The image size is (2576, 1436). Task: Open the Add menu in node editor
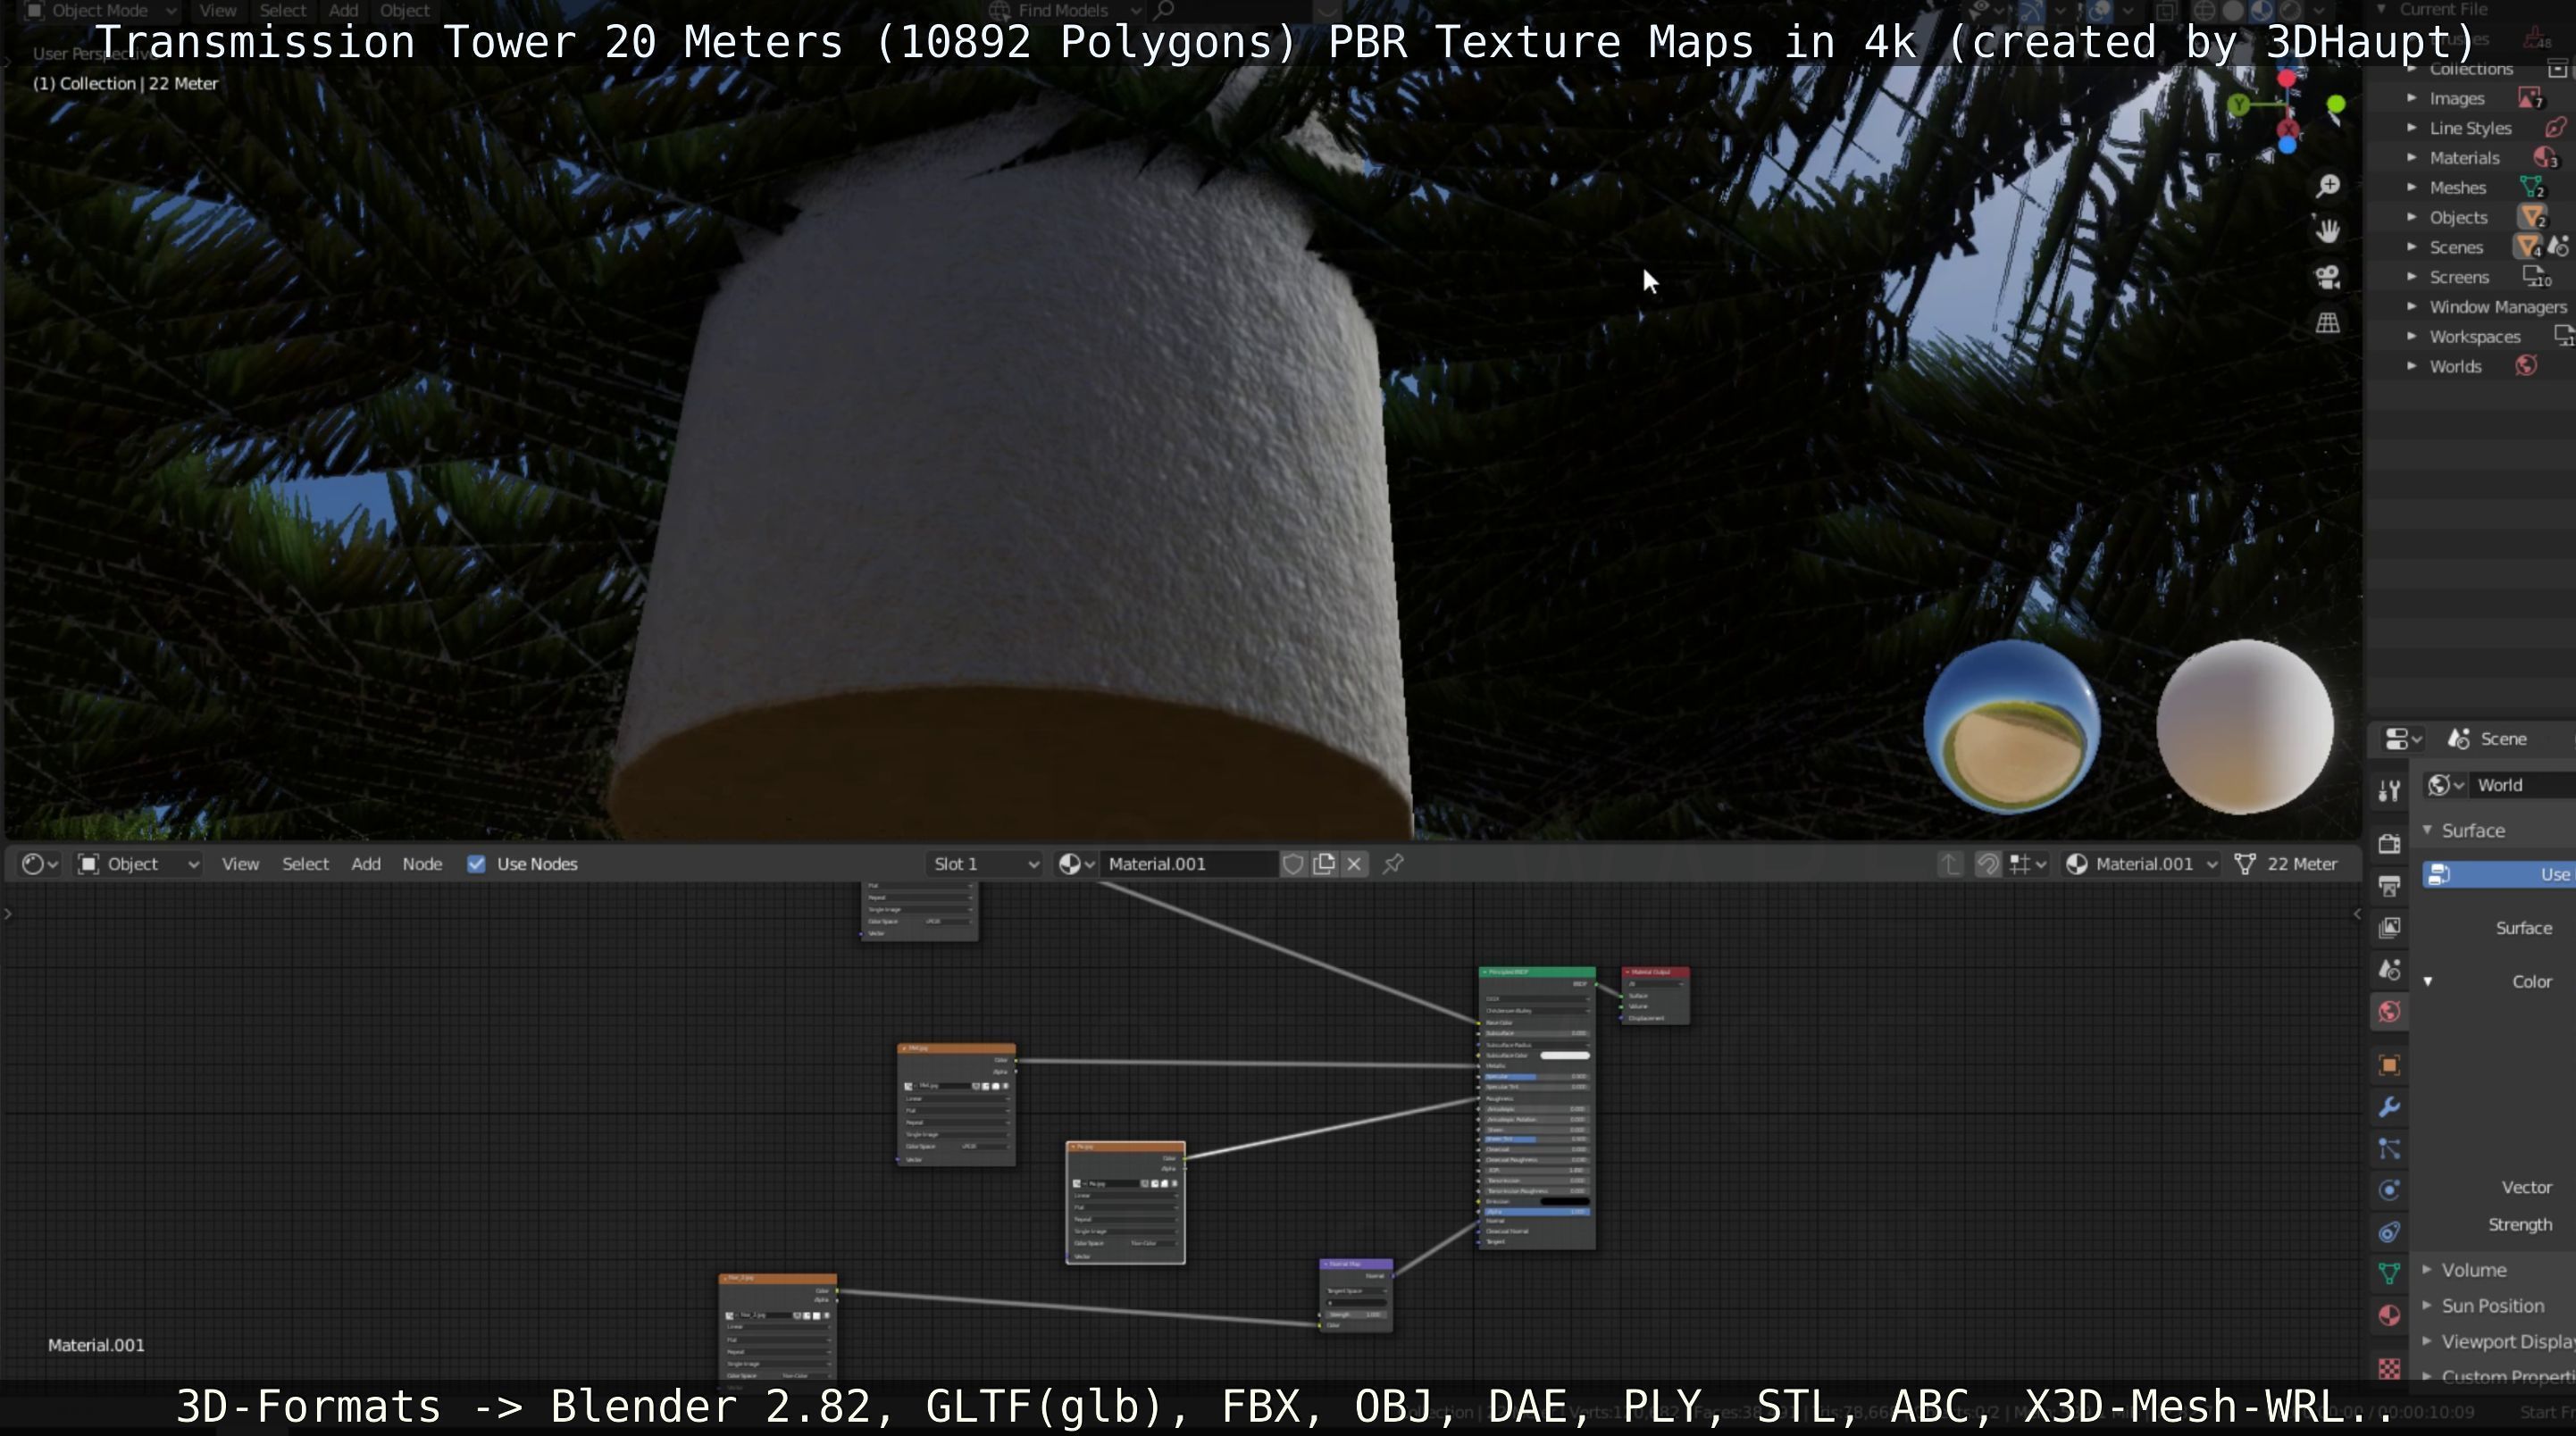coord(365,864)
